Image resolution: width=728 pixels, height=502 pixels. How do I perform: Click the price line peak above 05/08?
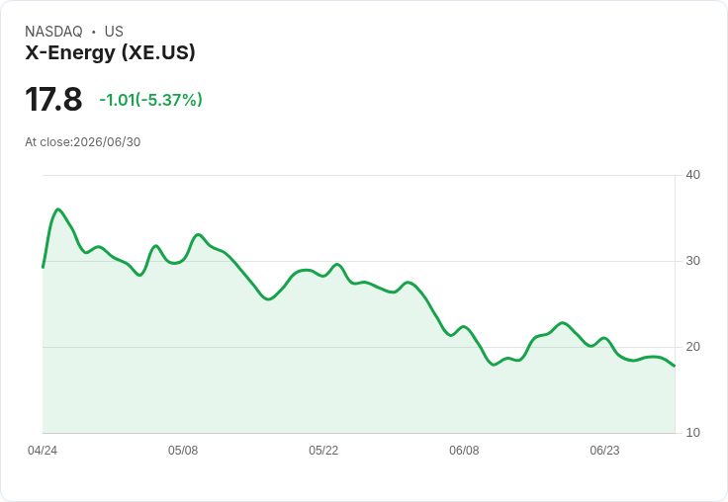click(x=198, y=235)
